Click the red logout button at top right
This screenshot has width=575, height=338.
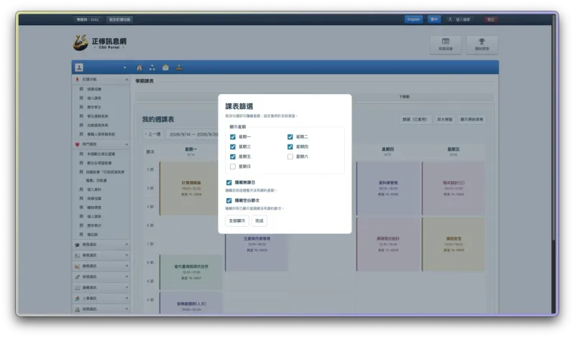coord(491,19)
